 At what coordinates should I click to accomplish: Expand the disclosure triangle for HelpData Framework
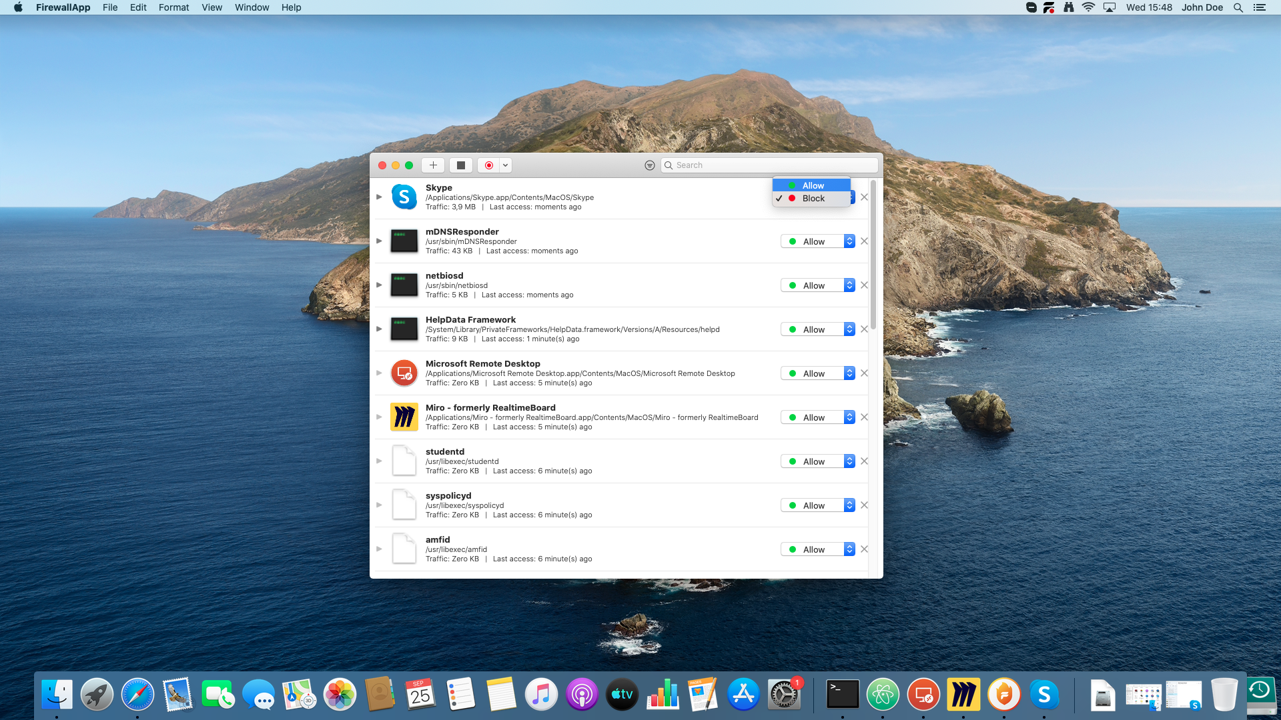pyautogui.click(x=378, y=329)
